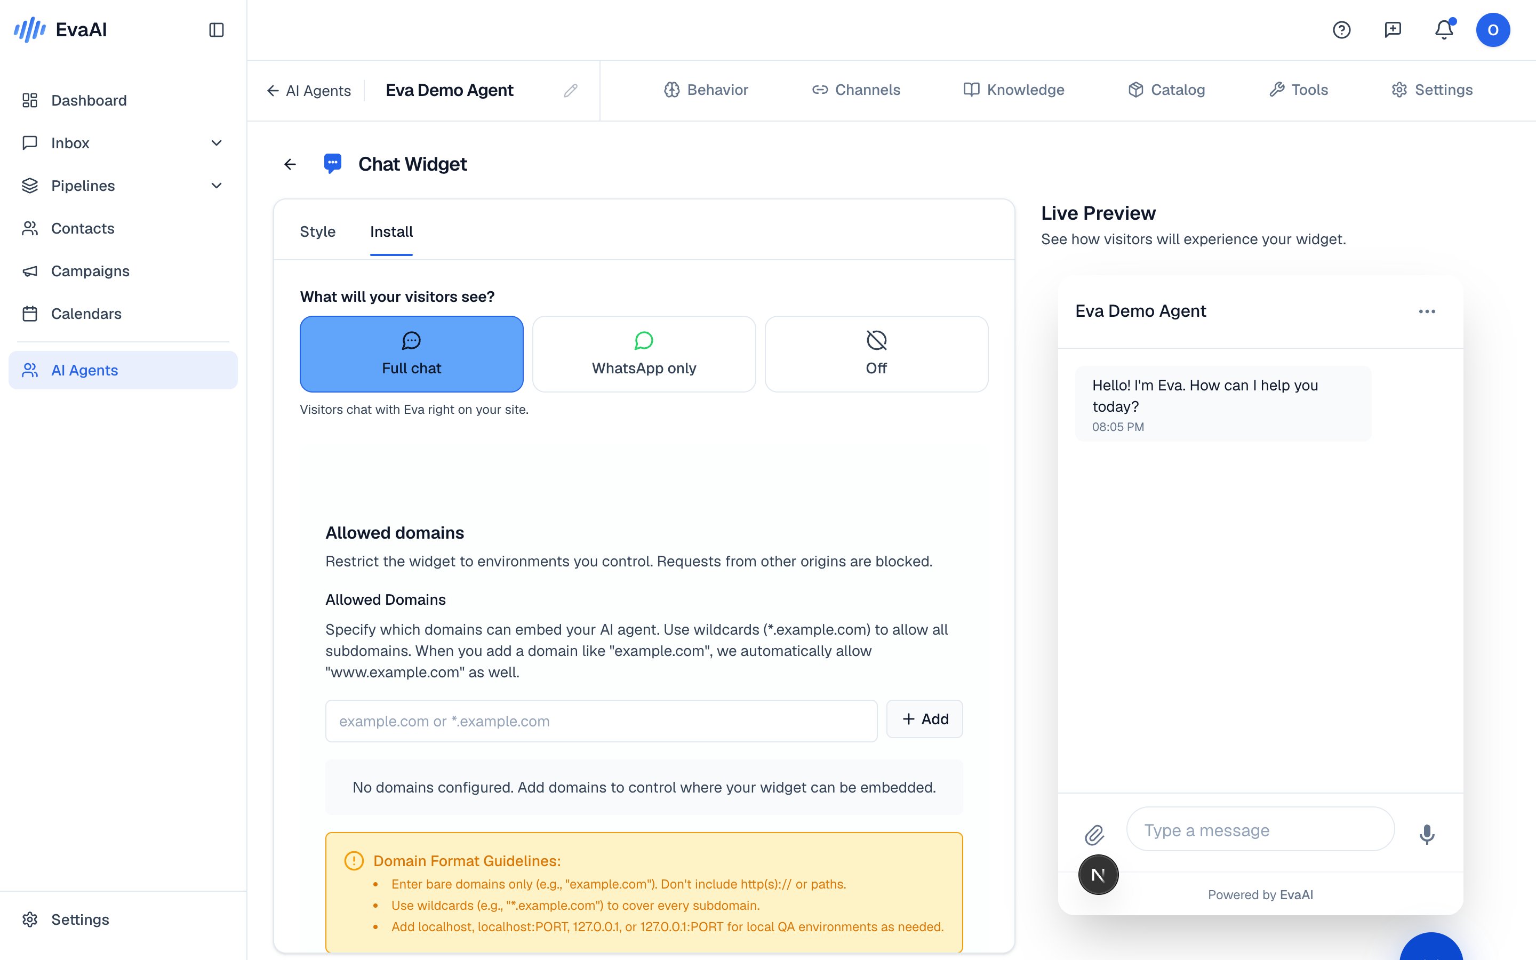
Task: Open Dashboard in the sidebar
Action: tap(123, 100)
